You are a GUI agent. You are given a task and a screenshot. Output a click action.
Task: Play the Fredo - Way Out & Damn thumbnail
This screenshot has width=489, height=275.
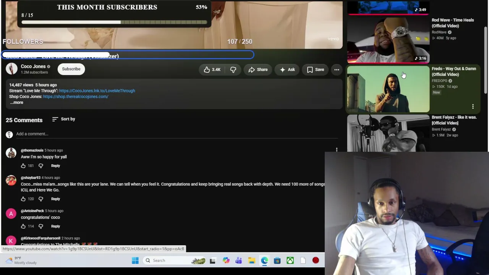click(388, 89)
